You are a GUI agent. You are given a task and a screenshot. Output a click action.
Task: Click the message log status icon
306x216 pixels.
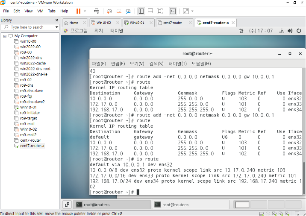coord(297,214)
